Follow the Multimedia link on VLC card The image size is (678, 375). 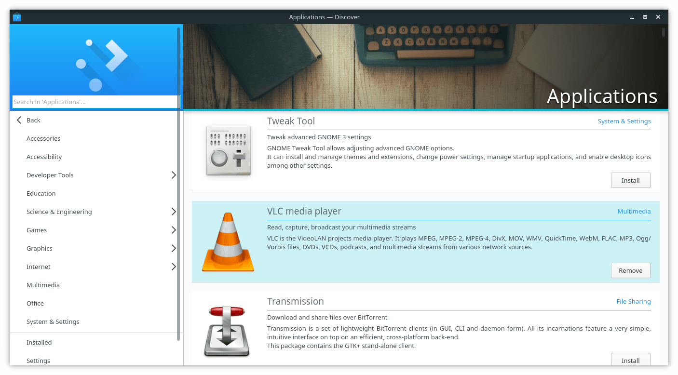coord(634,211)
